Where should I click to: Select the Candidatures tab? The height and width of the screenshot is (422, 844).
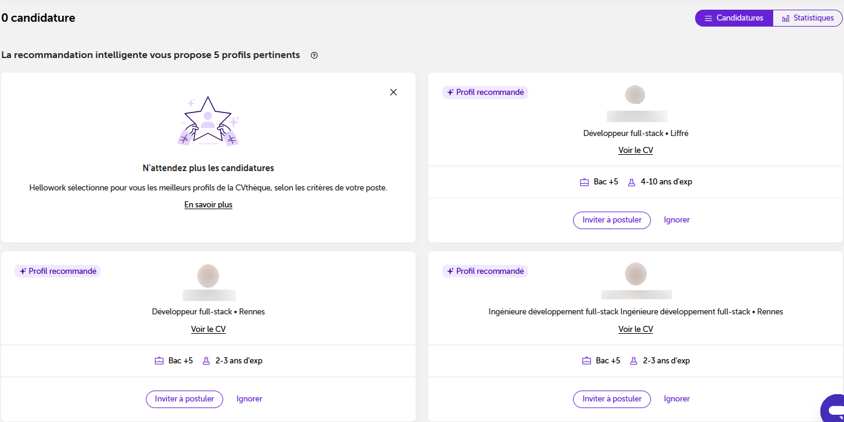(x=734, y=18)
